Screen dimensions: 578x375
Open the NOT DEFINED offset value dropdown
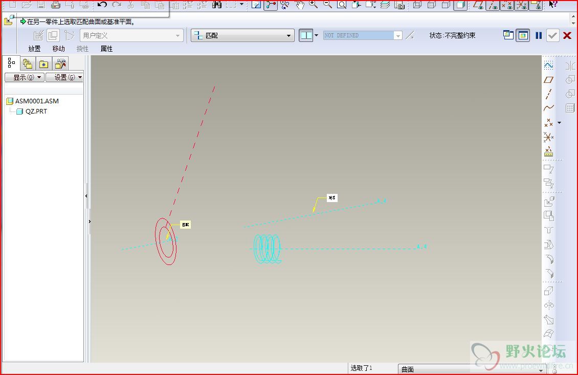pyautogui.click(x=398, y=35)
